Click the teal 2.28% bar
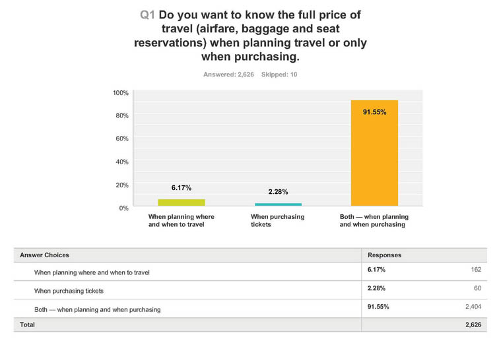495x339 pixels. (278, 204)
